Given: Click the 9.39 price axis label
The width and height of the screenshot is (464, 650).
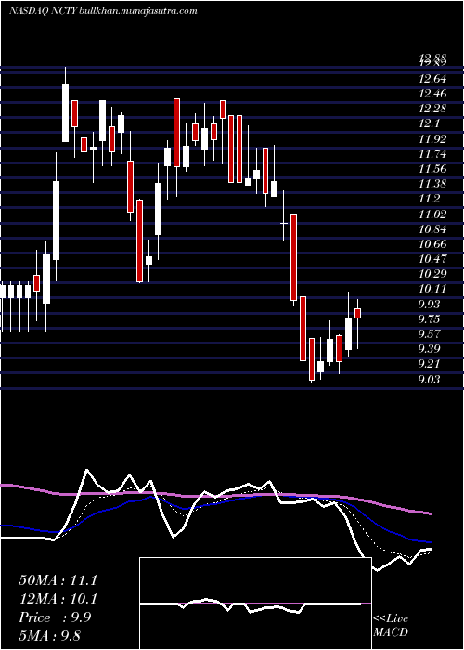Looking at the screenshot, I should pyautogui.click(x=429, y=348).
